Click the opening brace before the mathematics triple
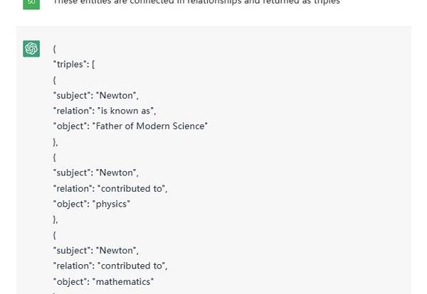Viewport: 427px width, 294px height. tap(55, 235)
